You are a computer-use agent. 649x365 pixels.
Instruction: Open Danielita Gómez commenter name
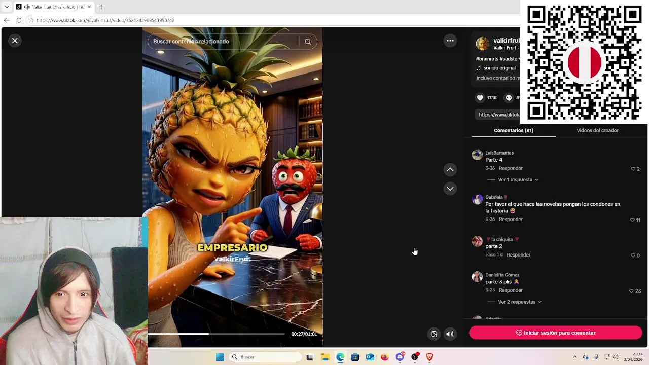502,275
